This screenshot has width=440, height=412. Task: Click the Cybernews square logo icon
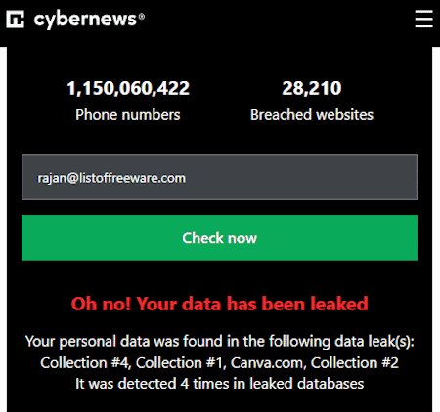tap(15, 20)
